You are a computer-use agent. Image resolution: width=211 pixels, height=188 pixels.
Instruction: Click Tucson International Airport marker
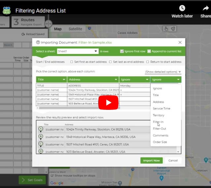point(161,178)
